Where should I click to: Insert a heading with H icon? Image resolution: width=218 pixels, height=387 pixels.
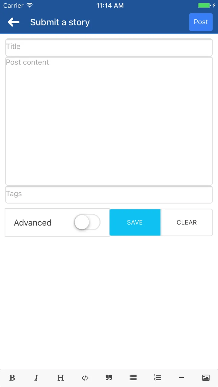[61, 378]
